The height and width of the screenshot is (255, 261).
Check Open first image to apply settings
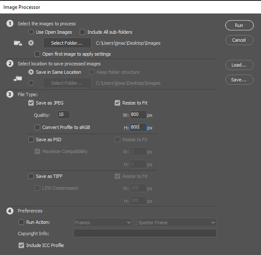coord(38,54)
